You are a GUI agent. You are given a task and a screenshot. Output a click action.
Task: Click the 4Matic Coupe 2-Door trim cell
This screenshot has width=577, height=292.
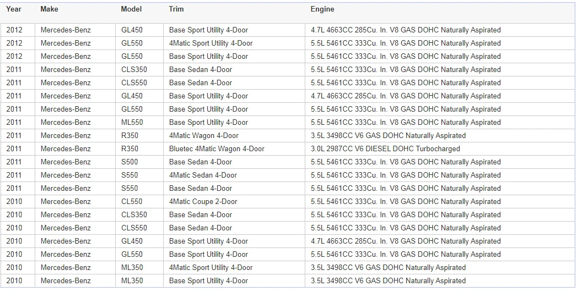pyautogui.click(x=234, y=202)
